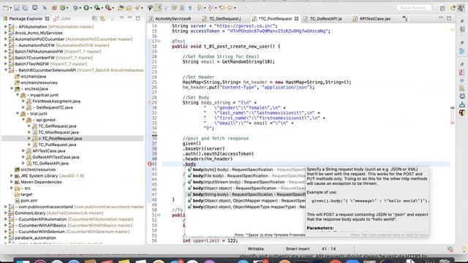Collapse all in Package Explorer

(x=94, y=18)
